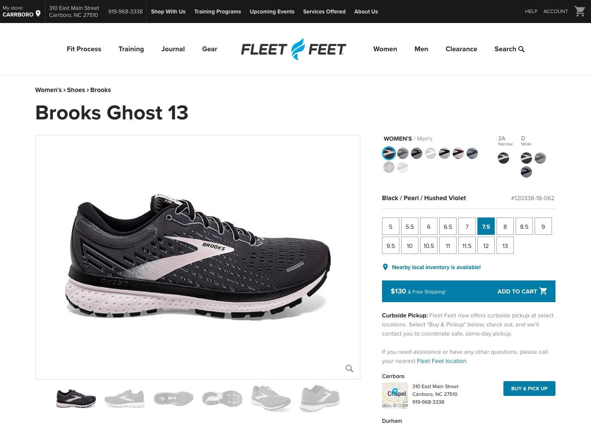Open the Women menu
591x425 pixels.
pyautogui.click(x=385, y=49)
